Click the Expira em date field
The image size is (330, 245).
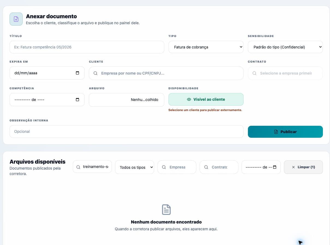47,73
